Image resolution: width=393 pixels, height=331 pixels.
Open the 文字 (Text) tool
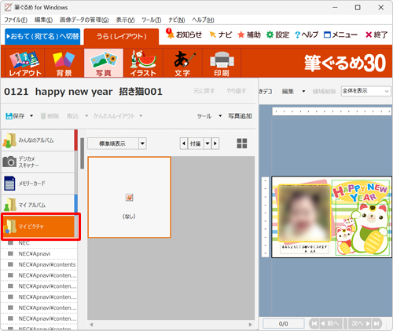tap(182, 64)
